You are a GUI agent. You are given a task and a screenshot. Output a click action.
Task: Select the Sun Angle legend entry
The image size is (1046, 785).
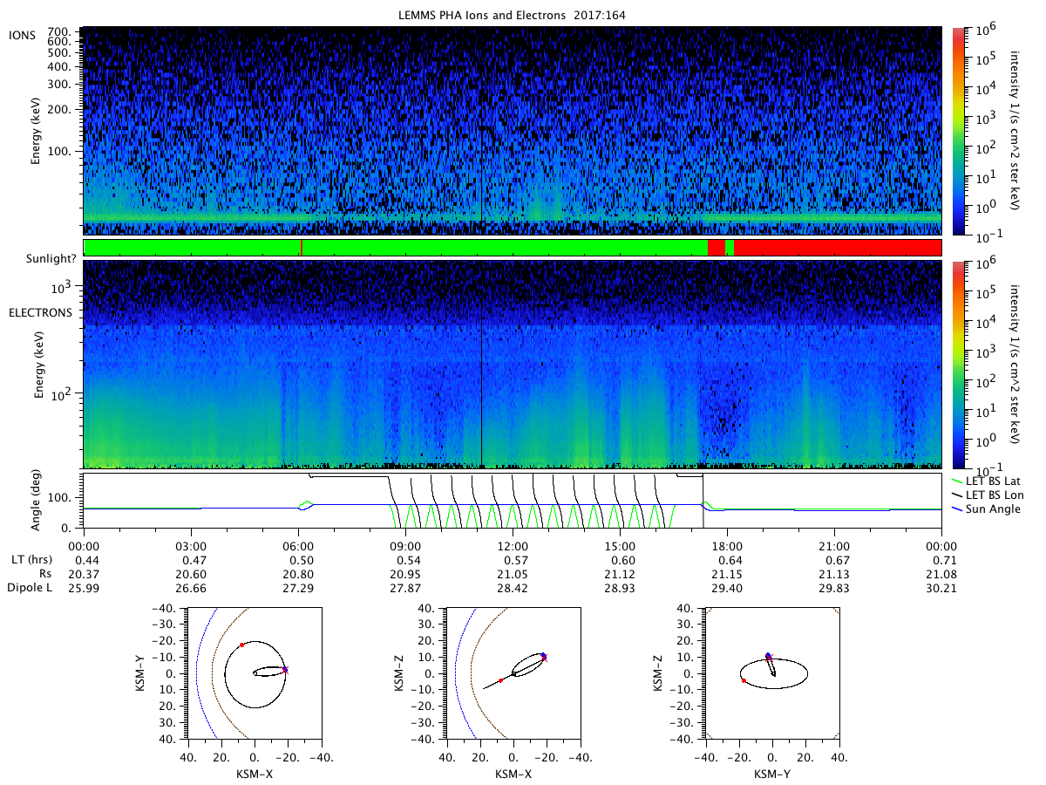pyautogui.click(x=988, y=509)
